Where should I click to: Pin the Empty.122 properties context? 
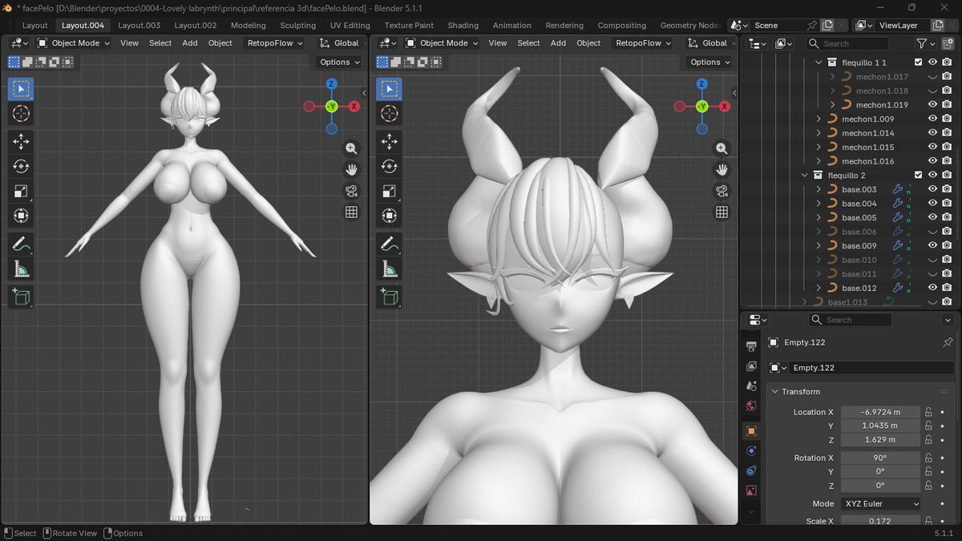click(948, 342)
